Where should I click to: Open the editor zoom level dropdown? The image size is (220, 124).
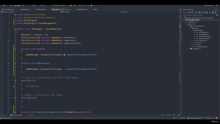click(x=4, y=115)
